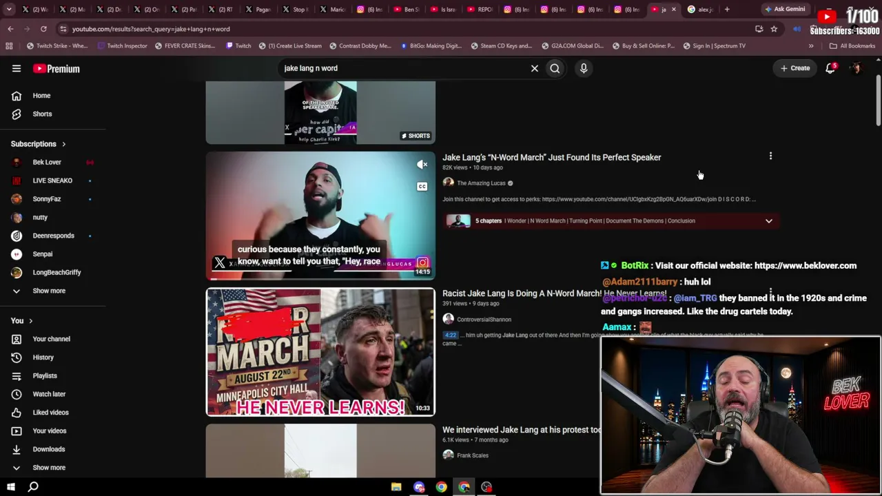Seek on the preview video progress bar
The image size is (882, 496).
point(320,278)
